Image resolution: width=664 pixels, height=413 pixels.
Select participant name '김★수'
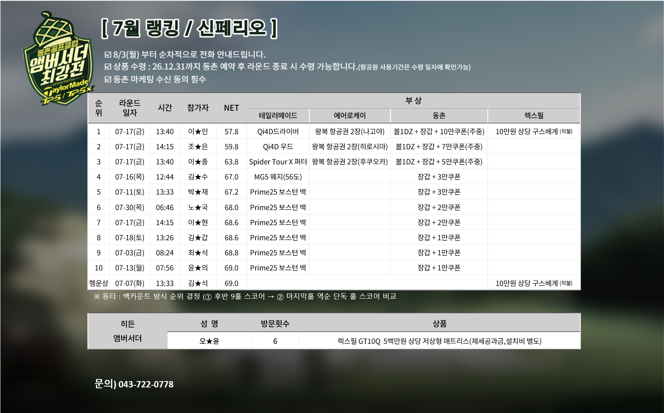click(198, 177)
